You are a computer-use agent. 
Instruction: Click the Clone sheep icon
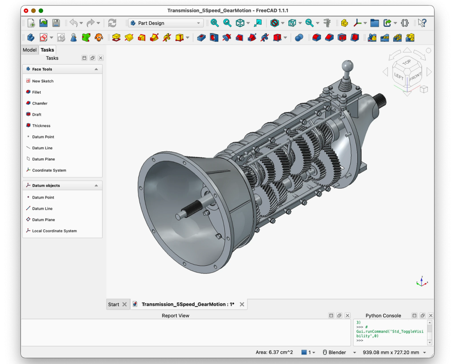pos(99,38)
